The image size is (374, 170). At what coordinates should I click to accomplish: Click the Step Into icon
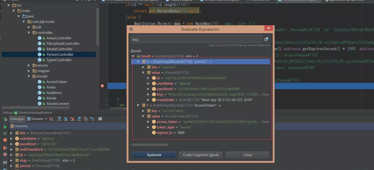coord(66,119)
